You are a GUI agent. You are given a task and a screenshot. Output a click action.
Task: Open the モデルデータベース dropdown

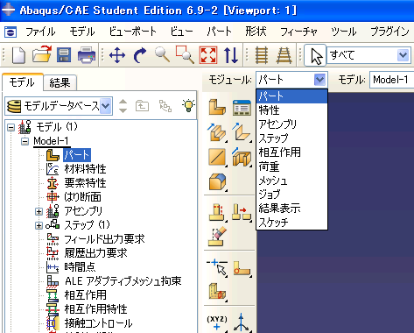[59, 106]
